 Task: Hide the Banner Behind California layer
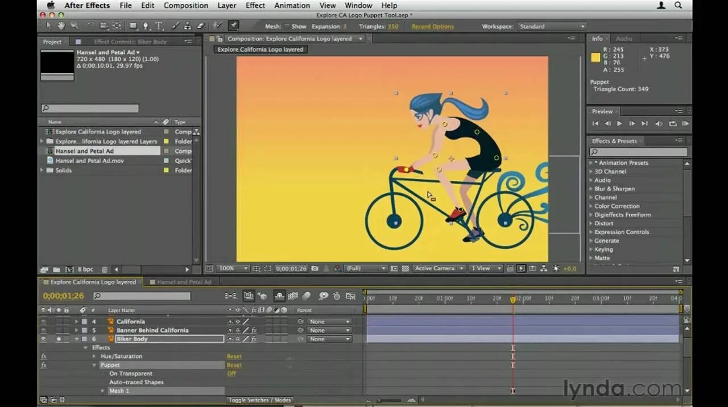43,330
